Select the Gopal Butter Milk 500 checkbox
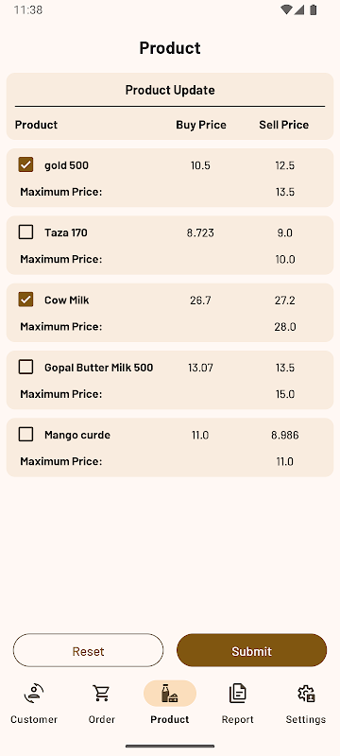The image size is (340, 756). point(25,368)
